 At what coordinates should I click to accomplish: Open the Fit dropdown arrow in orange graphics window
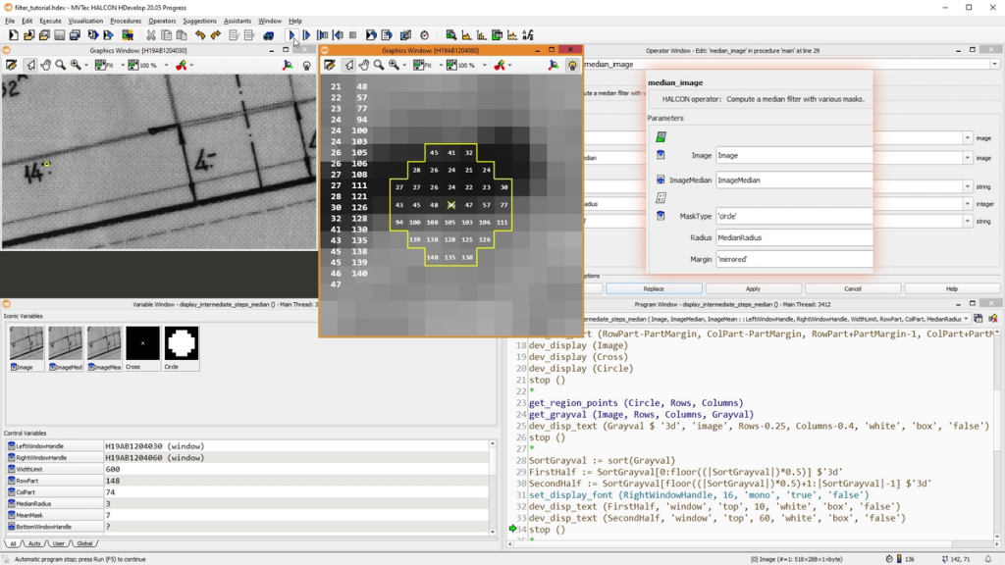click(439, 66)
